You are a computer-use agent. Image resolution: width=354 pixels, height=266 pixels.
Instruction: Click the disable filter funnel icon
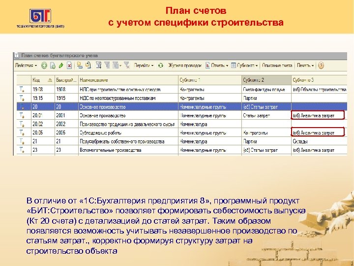click(127, 66)
